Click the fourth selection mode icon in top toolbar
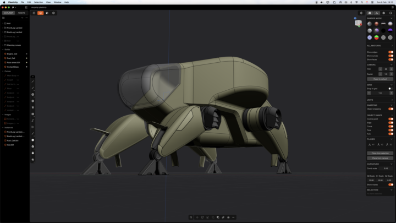Image resolution: width=396 pixels, height=223 pixels. point(53,13)
